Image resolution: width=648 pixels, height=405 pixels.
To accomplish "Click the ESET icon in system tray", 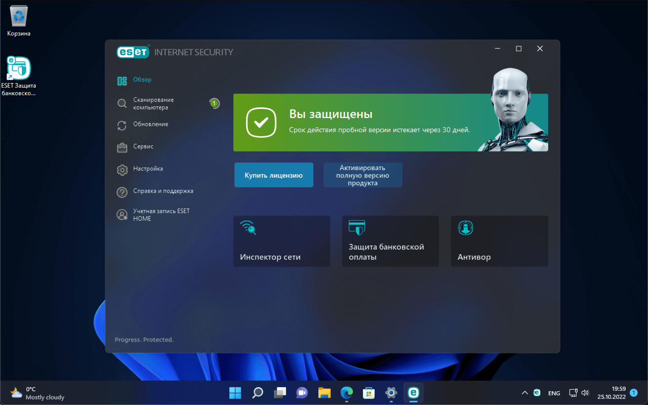I will coord(537,392).
